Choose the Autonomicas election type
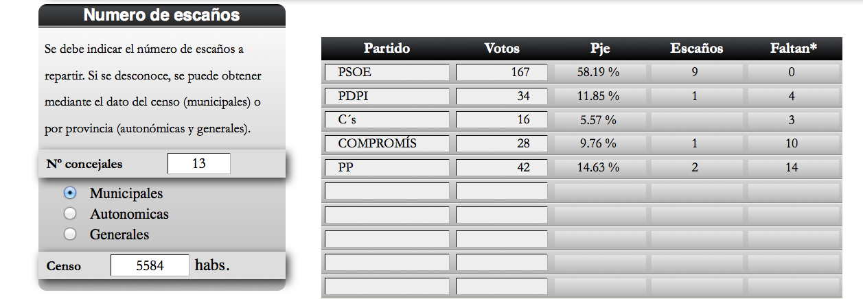This screenshot has width=863, height=299. (x=70, y=214)
